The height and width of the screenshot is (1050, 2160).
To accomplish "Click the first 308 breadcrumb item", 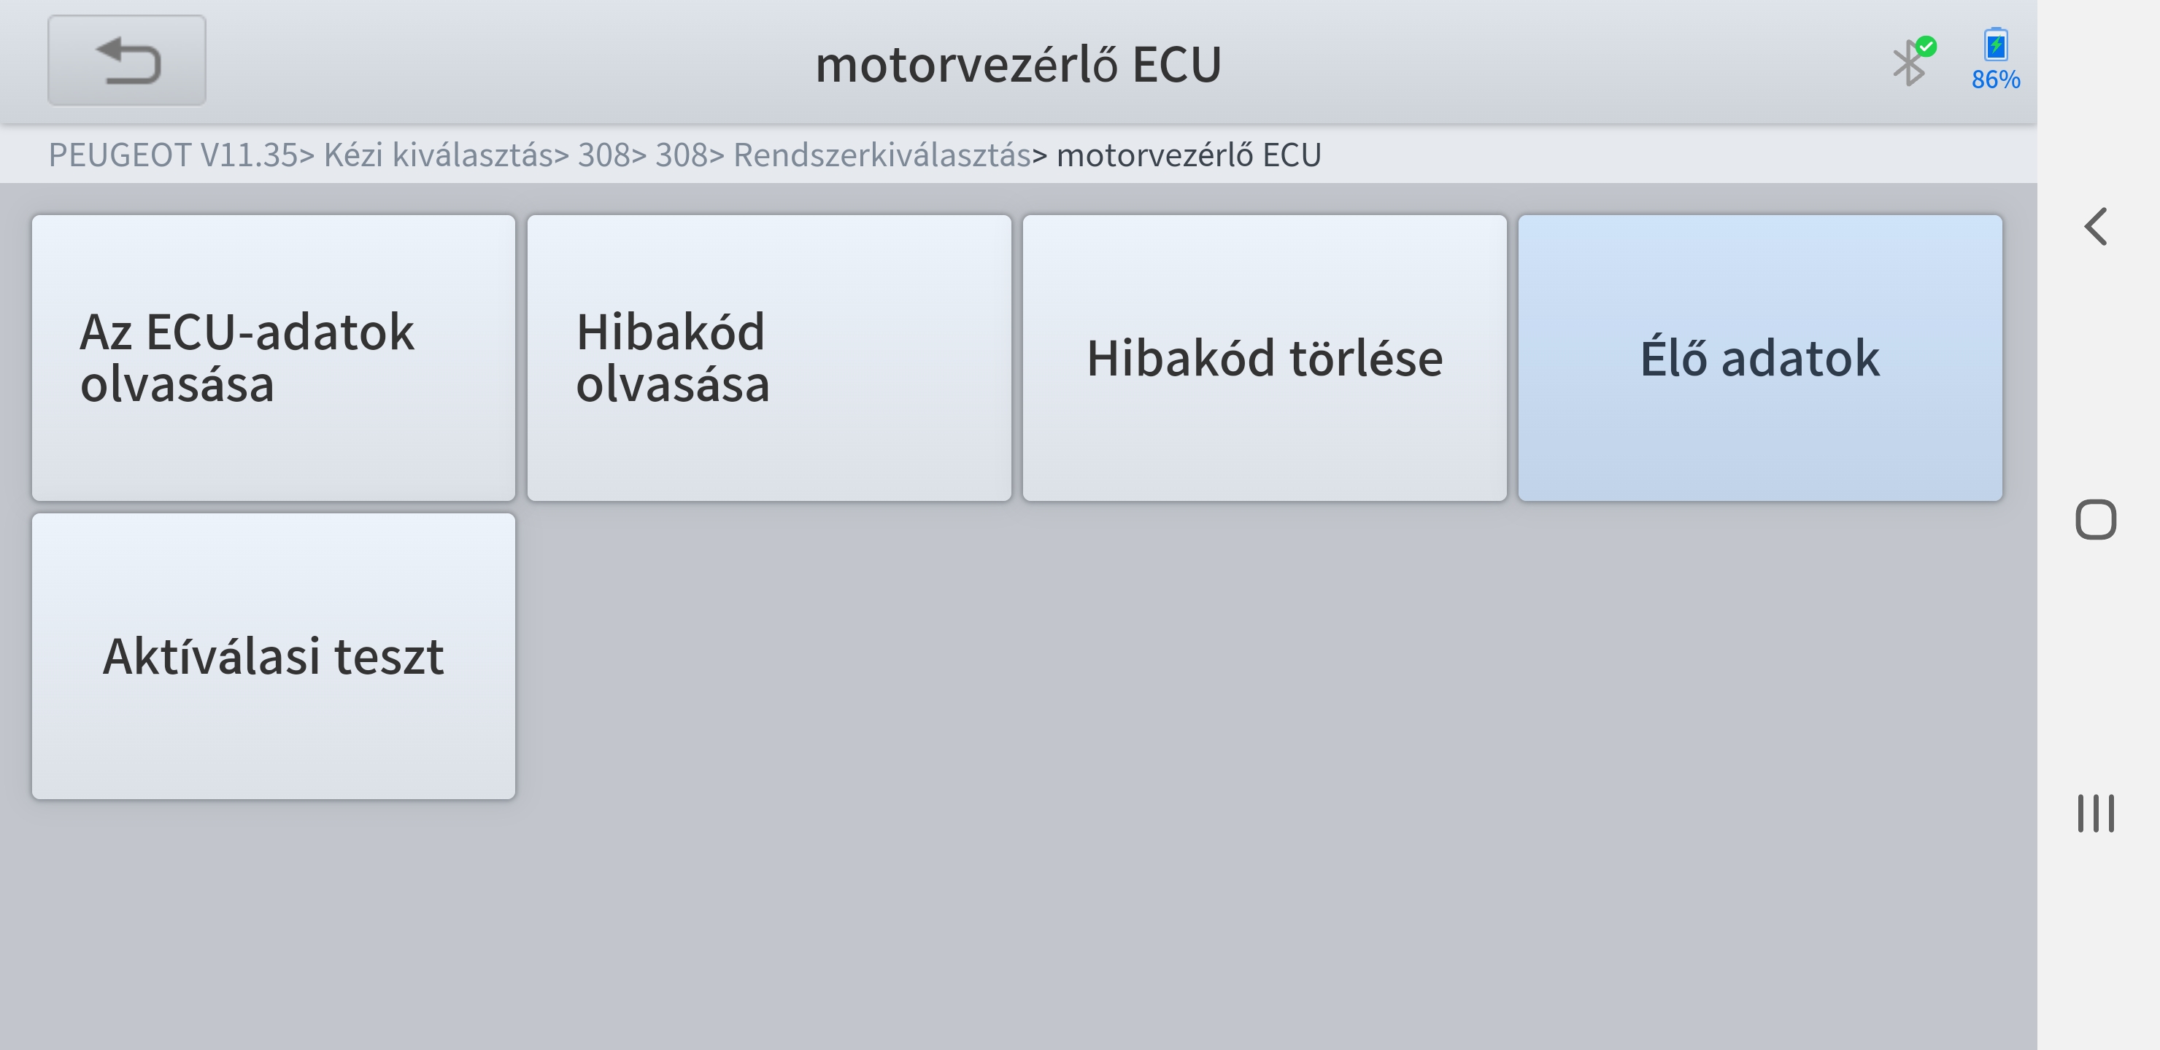I will (x=603, y=155).
